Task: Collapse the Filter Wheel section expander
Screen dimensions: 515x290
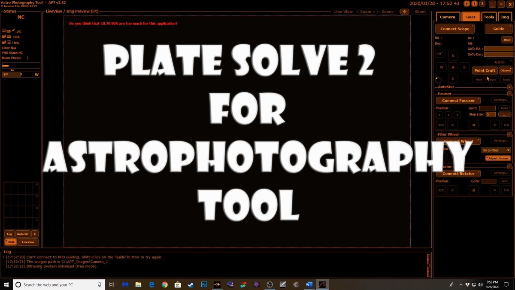Action: point(509,134)
